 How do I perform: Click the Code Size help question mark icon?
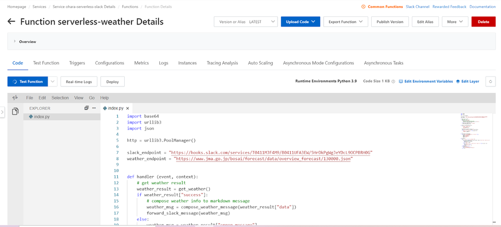pyautogui.click(x=393, y=81)
